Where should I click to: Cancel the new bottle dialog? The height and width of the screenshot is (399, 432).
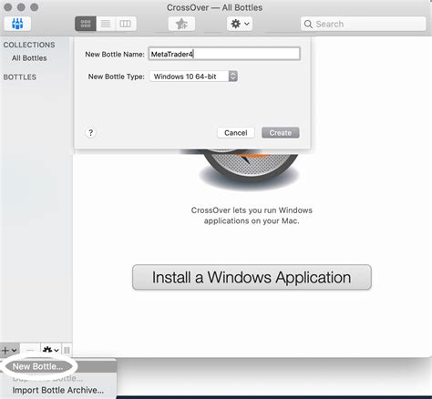(236, 133)
